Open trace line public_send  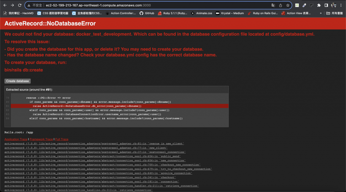point(93,156)
